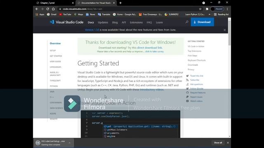Open the API menu item
Image resolution: width=264 pixels, height=148 pixels.
(x=124, y=22)
